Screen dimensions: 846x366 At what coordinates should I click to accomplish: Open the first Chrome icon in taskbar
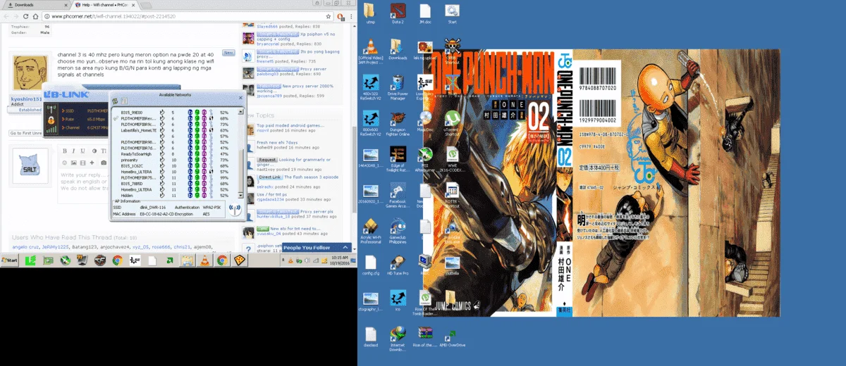[x=117, y=260]
